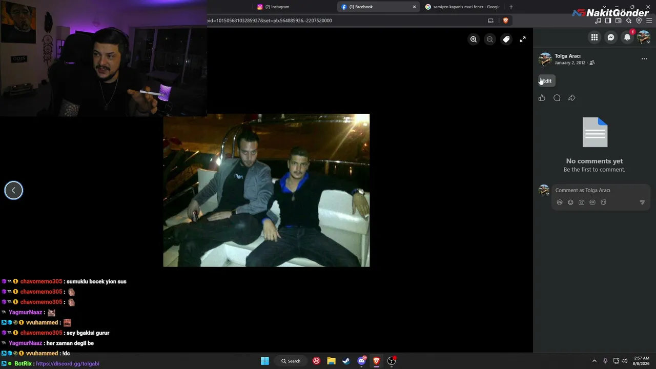The image size is (656, 369).
Task: Open the January 2, 2012 date link
Action: [x=570, y=63]
